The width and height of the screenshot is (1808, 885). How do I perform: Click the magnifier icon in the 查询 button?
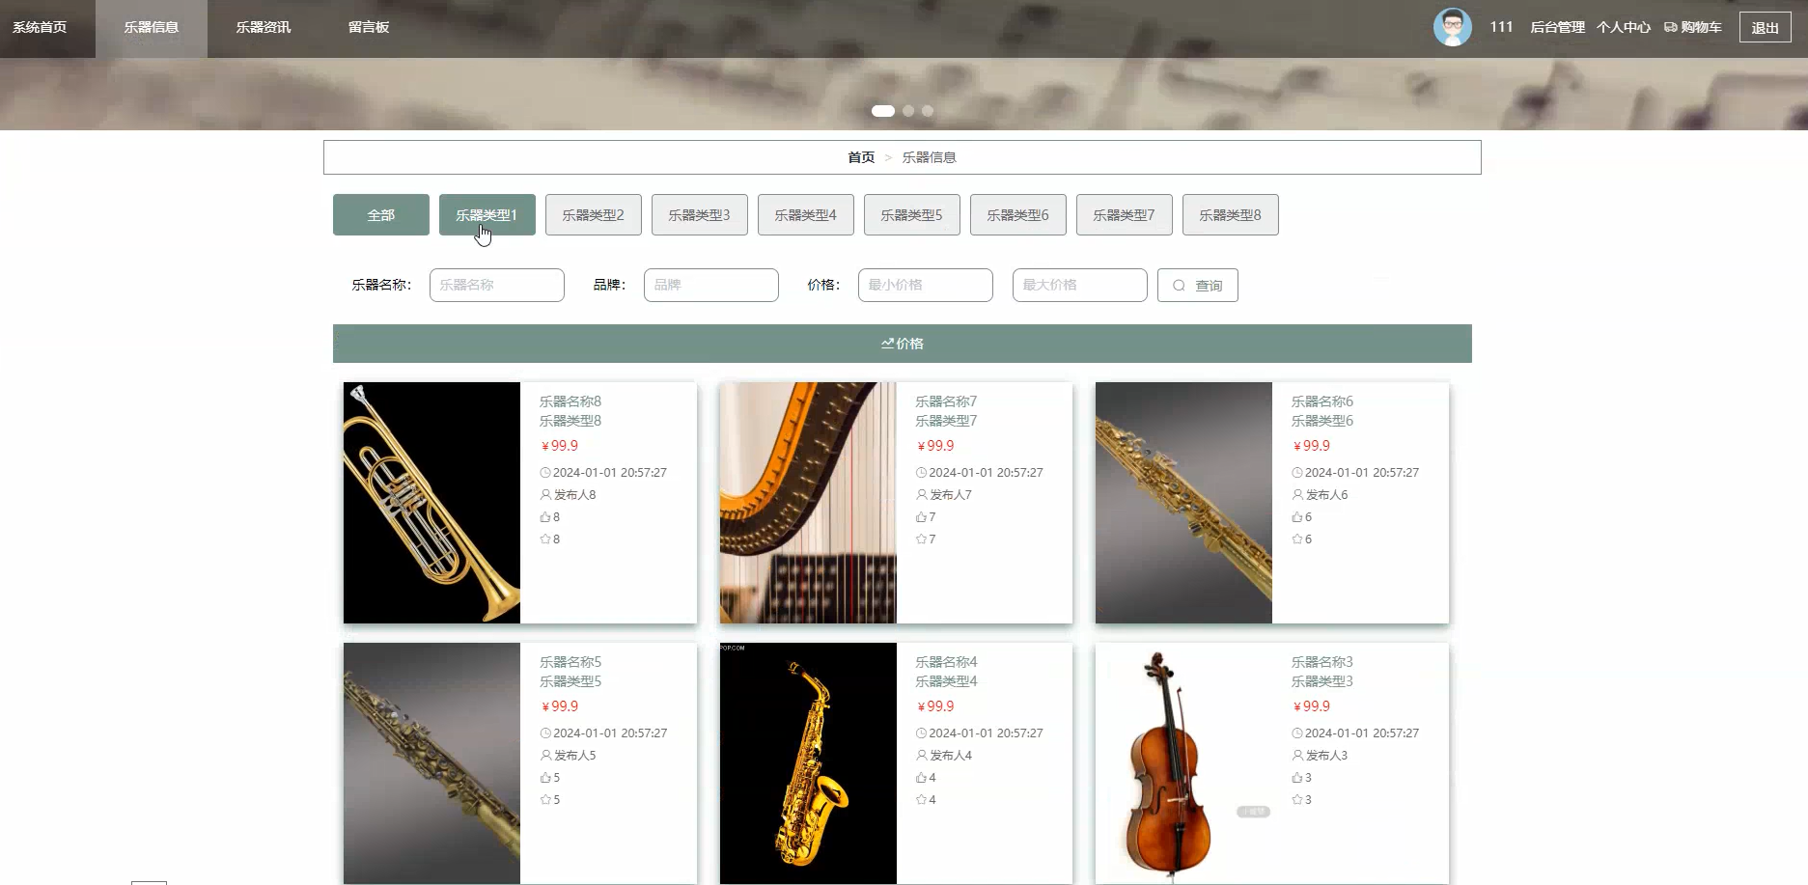[1179, 285]
